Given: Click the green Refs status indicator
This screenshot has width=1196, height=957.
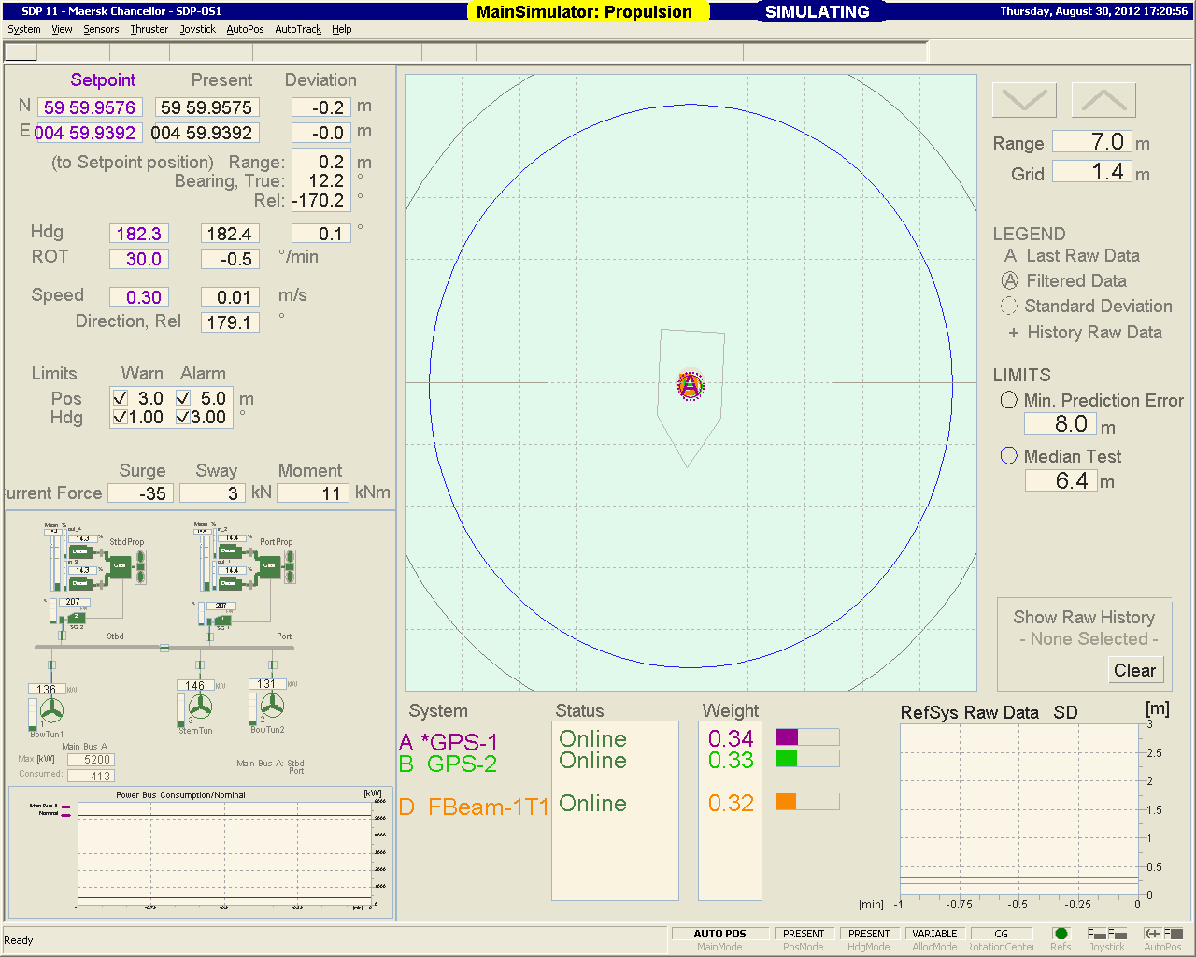Looking at the screenshot, I should point(1061,934).
